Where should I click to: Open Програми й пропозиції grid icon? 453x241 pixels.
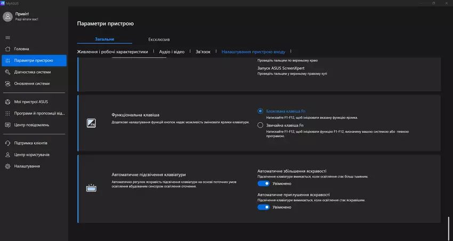point(7,114)
